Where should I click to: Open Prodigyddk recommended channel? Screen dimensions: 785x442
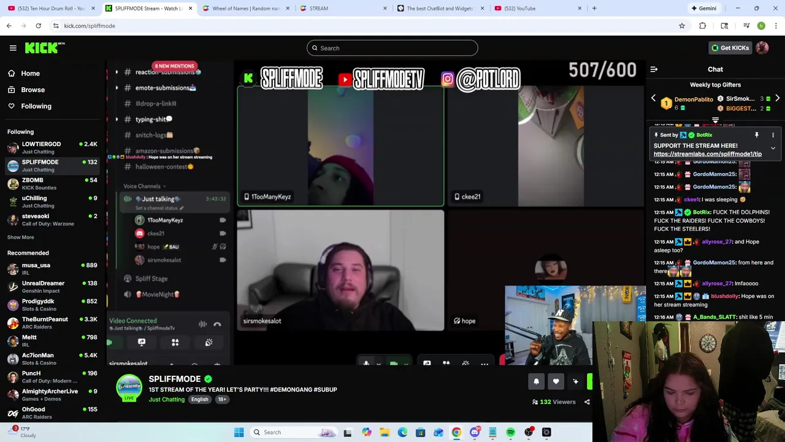point(52,304)
